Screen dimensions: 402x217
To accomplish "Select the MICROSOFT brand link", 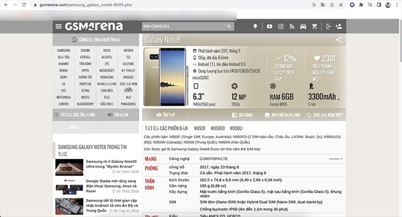I will (x=107, y=70).
